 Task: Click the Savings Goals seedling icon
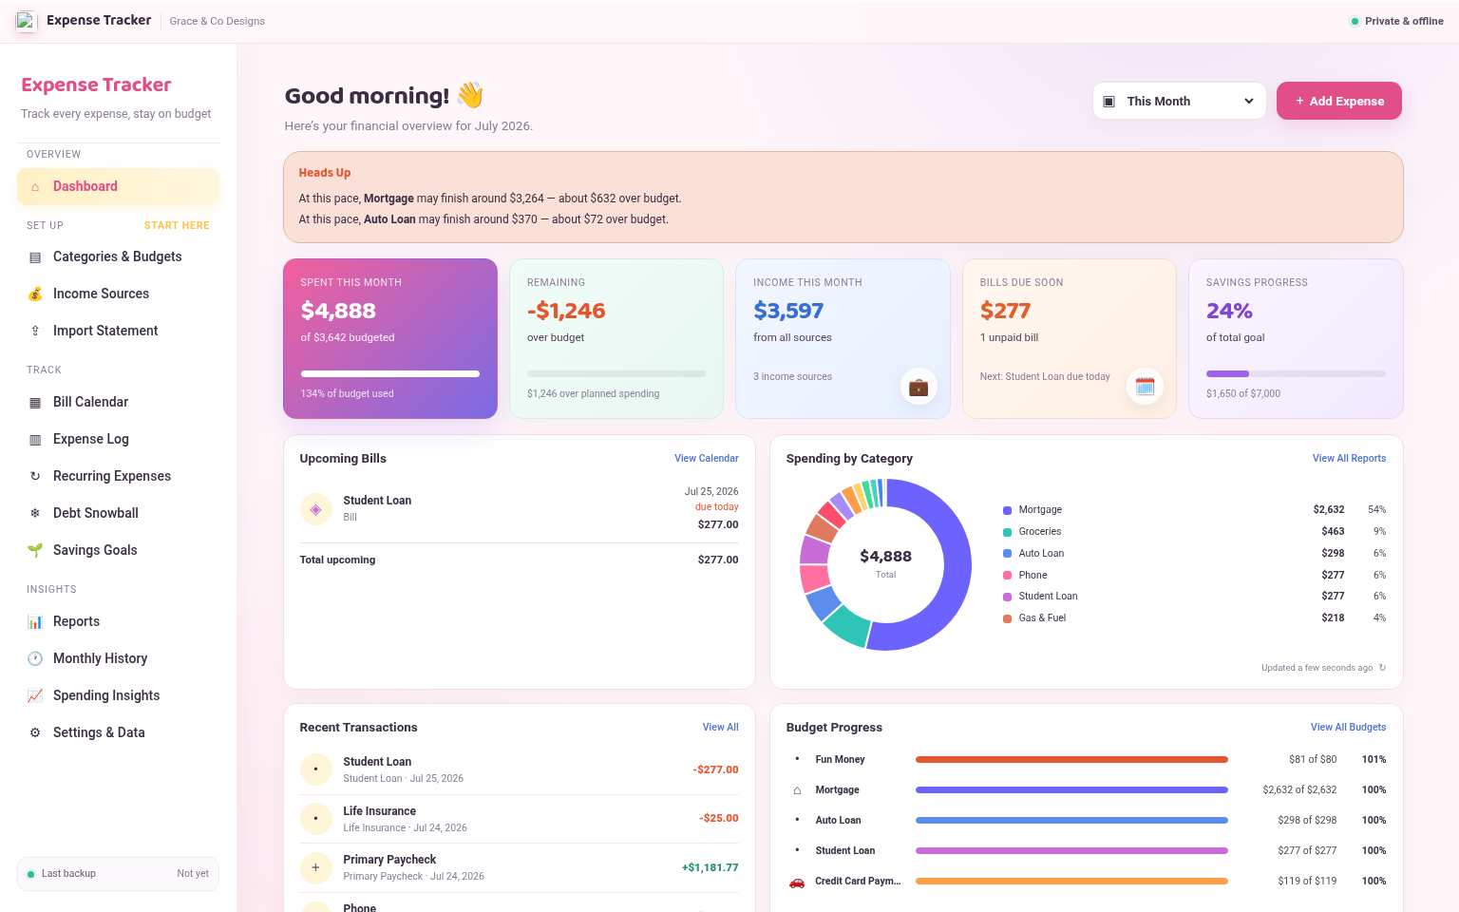[x=35, y=550]
